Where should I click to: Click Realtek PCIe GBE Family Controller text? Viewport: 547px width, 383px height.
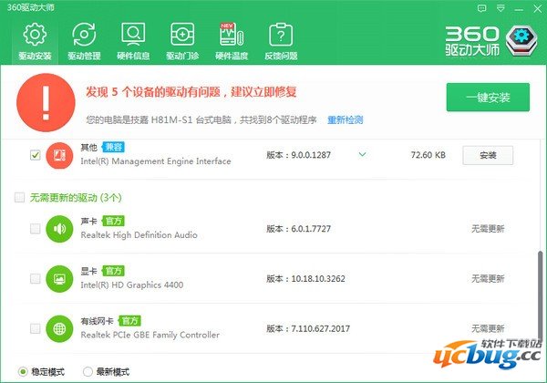click(x=150, y=335)
